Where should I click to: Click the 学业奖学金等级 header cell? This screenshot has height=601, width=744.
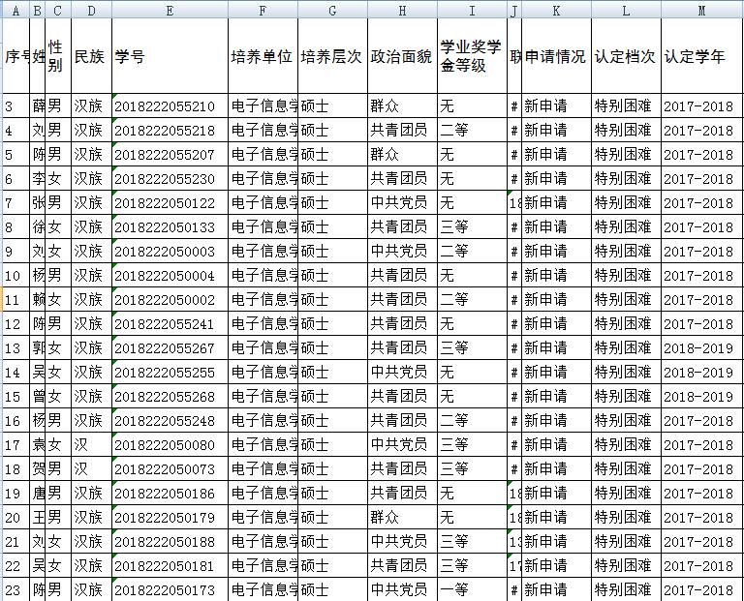point(472,56)
